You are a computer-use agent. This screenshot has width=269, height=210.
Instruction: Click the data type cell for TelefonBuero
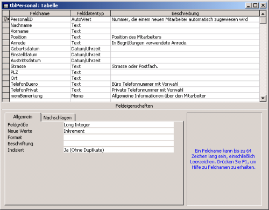[90, 84]
